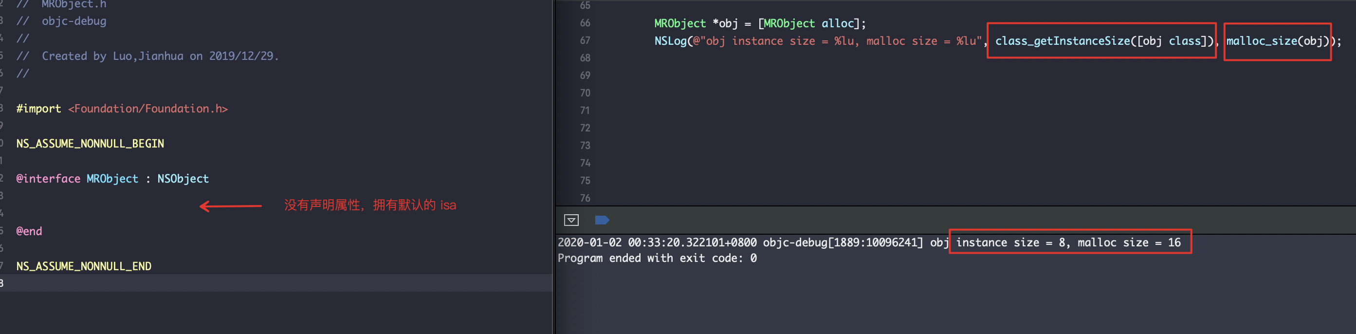Click line number 67 in gutter
The width and height of the screenshot is (1356, 334).
(x=585, y=40)
